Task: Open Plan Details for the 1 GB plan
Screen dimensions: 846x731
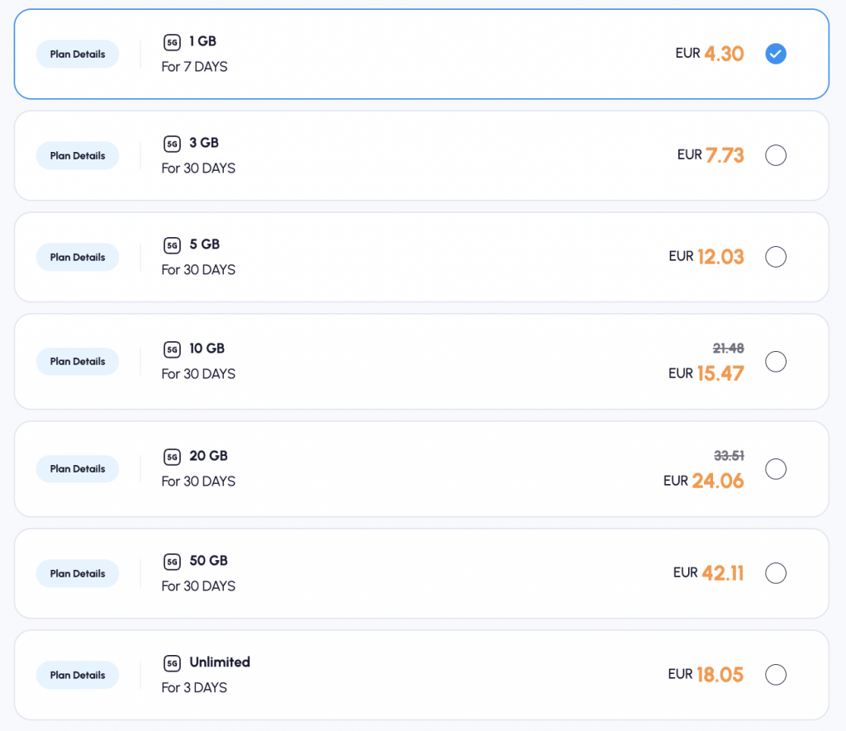Action: (x=78, y=55)
